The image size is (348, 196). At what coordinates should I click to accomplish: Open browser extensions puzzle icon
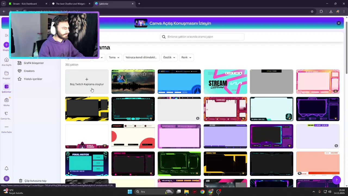point(321,11)
